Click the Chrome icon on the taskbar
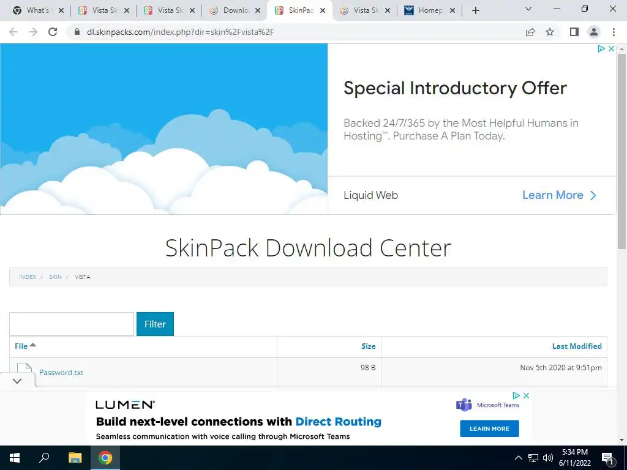The image size is (627, 470). 105,458
